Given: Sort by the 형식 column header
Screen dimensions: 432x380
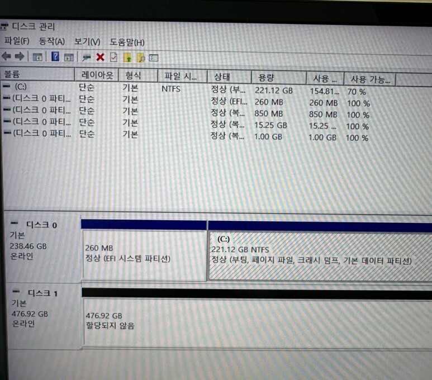Looking at the screenshot, I should tap(138, 76).
